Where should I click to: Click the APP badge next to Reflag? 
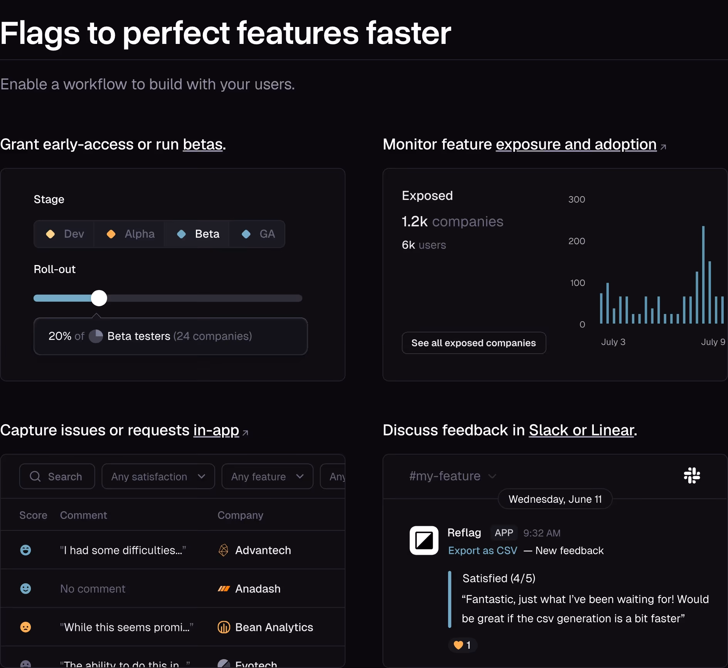[x=504, y=533]
